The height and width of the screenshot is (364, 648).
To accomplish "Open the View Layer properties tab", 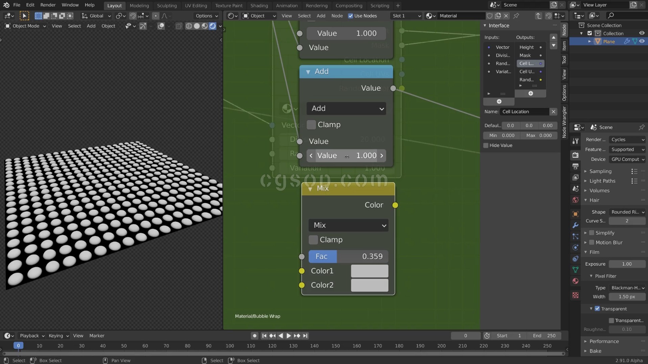I will click(x=575, y=177).
